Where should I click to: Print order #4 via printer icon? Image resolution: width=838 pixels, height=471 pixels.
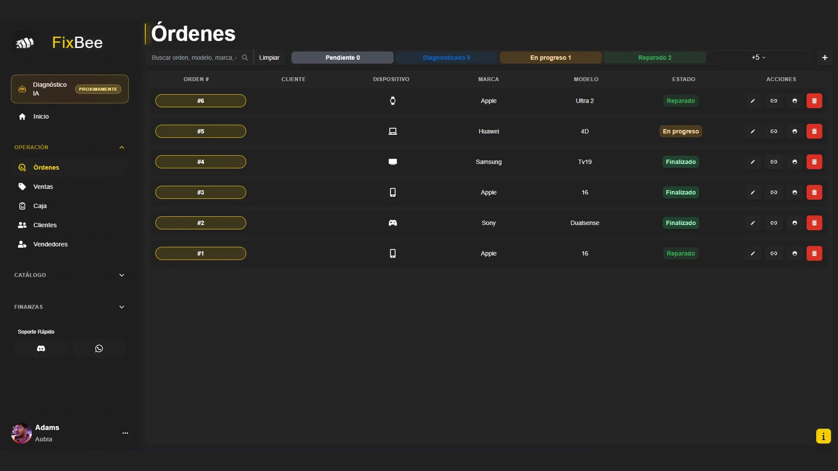pos(794,162)
